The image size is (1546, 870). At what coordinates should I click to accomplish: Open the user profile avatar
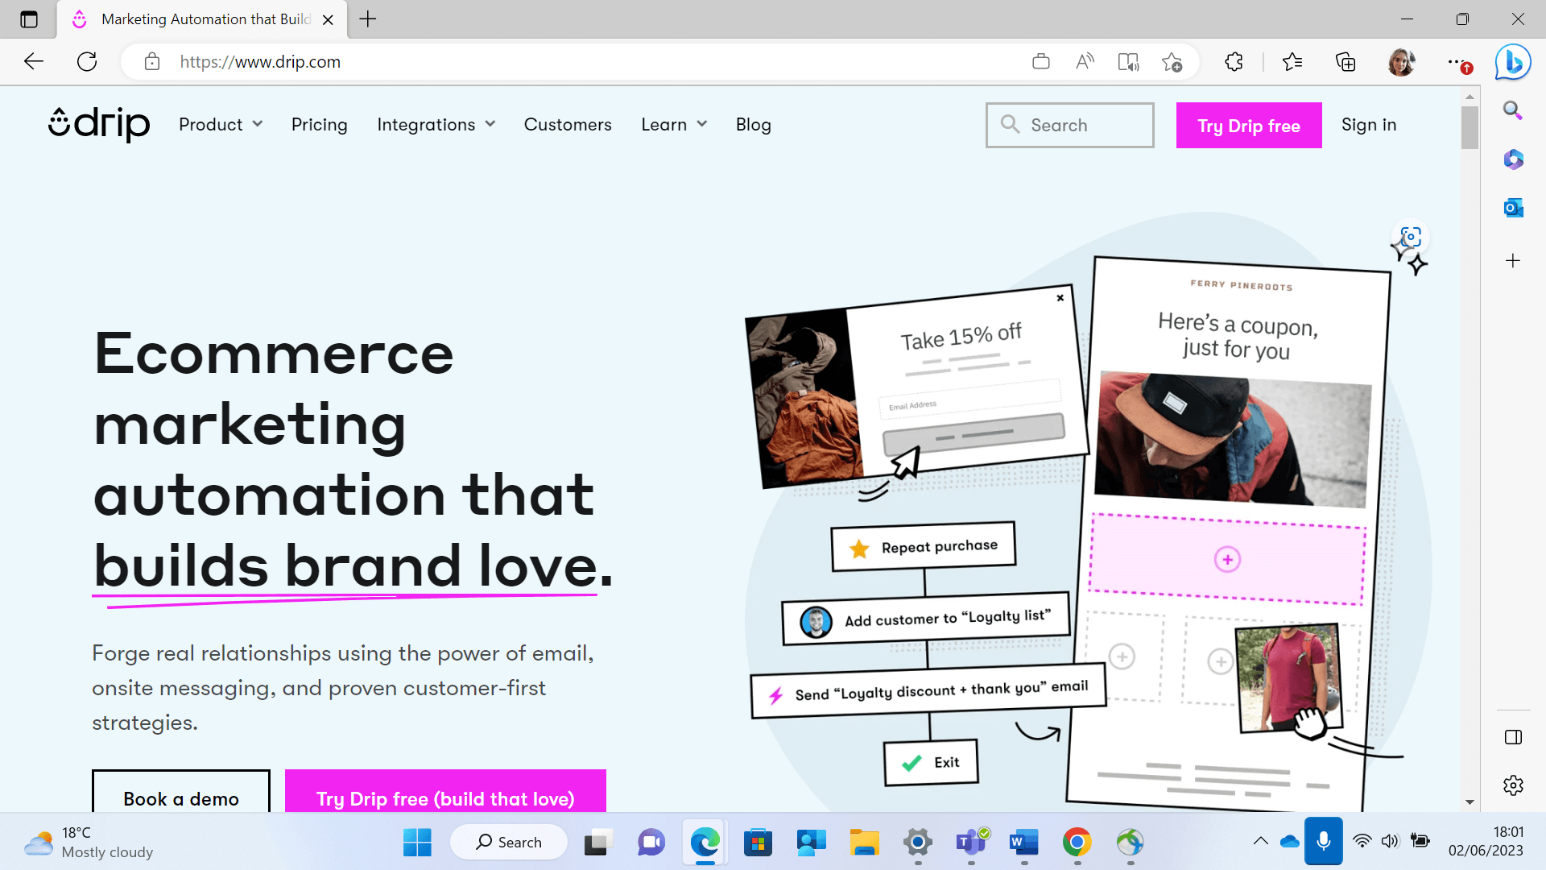pyautogui.click(x=1401, y=62)
